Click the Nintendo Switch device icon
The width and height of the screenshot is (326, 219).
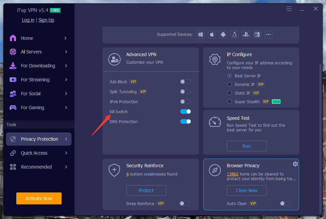point(257,35)
